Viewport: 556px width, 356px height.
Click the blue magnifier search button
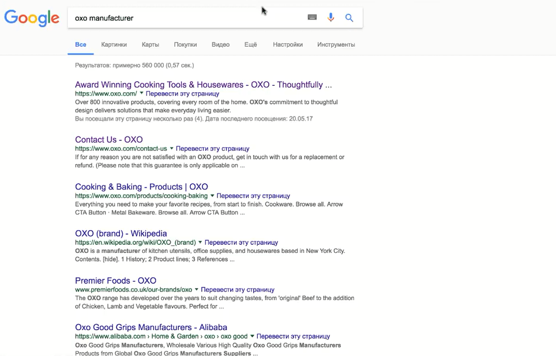click(350, 18)
